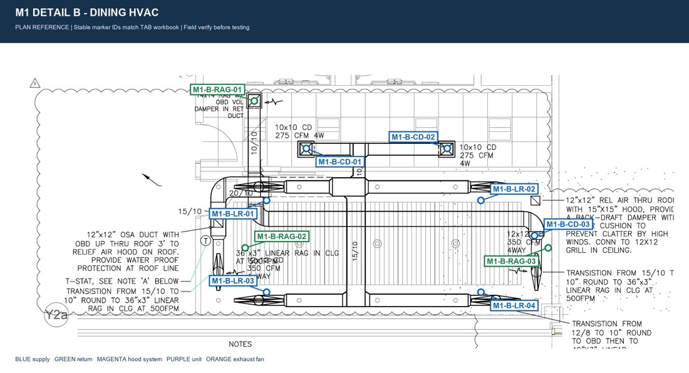
Task: Click the 12x12 relief air square symbol
Action: (535, 200)
